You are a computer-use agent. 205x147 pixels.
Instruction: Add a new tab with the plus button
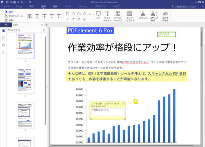click(46, 25)
